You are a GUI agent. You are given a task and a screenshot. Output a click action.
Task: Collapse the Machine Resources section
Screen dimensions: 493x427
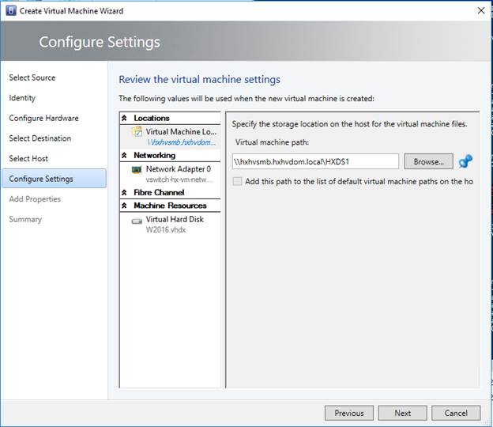(x=124, y=206)
